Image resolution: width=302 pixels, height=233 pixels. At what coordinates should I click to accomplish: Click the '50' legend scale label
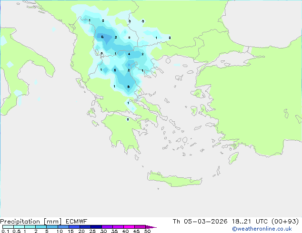[x=147, y=231]
